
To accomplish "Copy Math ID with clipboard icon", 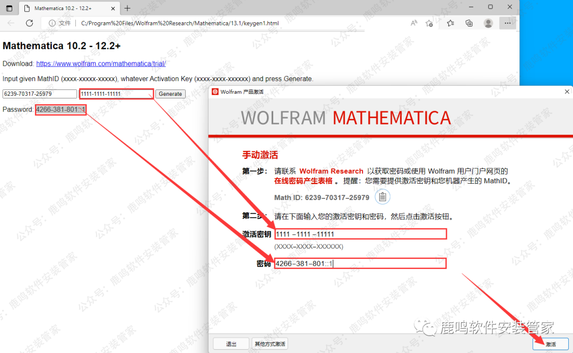I will [x=383, y=197].
